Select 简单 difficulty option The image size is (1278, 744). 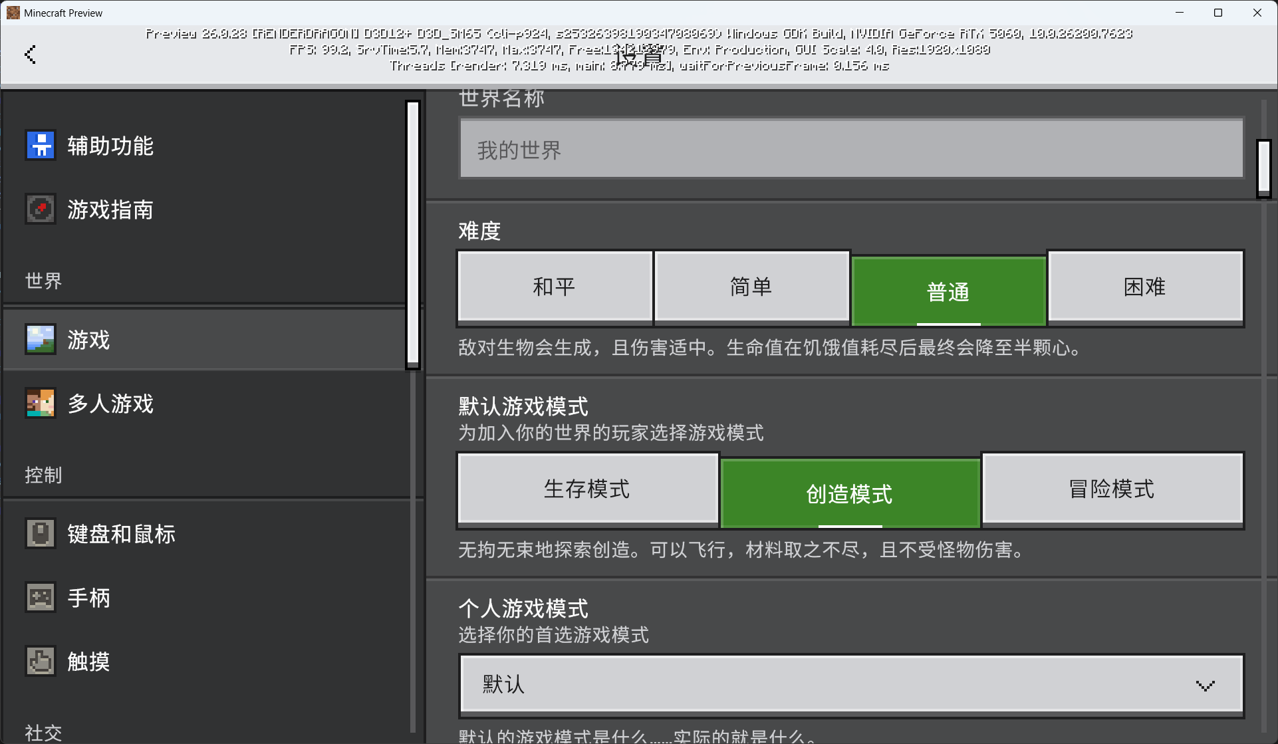[751, 287]
